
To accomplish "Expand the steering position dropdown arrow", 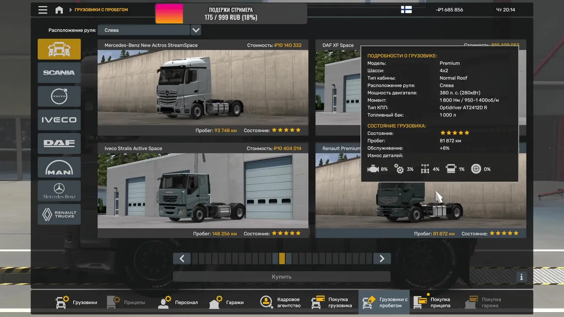I will (x=196, y=30).
